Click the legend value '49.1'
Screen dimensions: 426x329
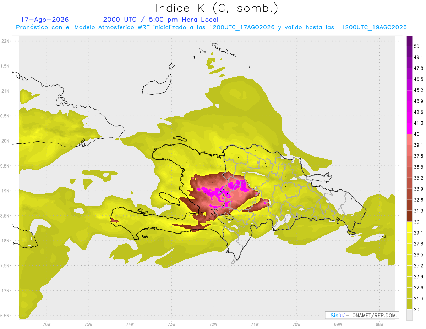(419, 57)
